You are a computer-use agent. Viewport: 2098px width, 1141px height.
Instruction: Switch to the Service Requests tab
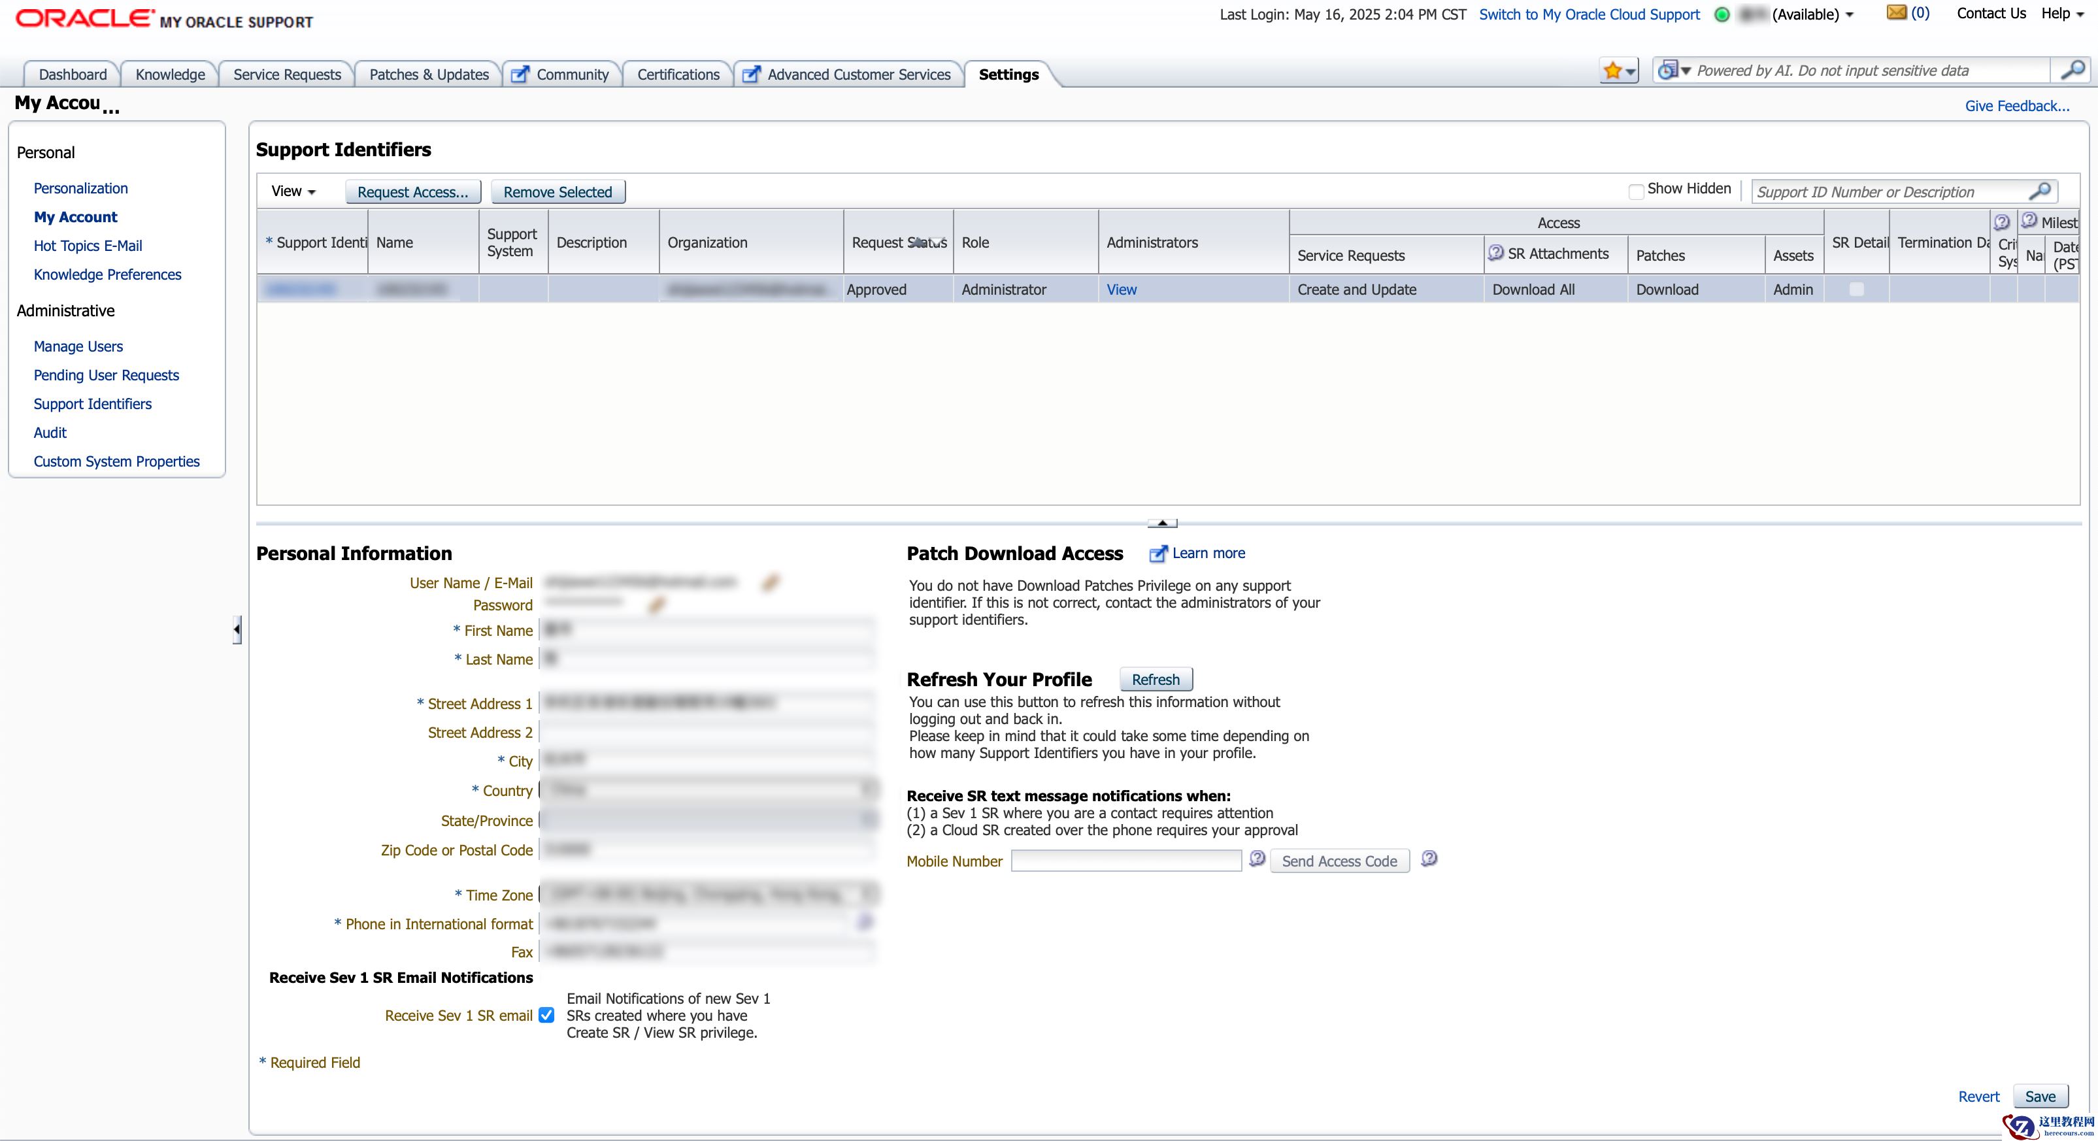point(287,74)
